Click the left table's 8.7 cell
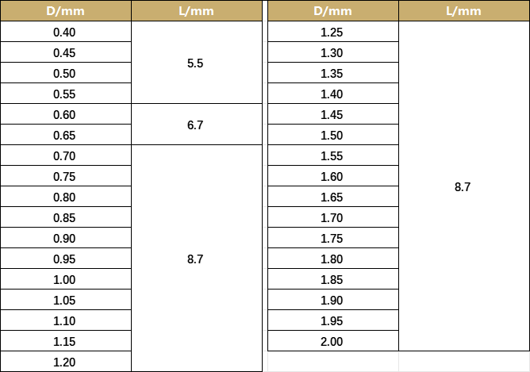The height and width of the screenshot is (372, 530). (x=197, y=259)
